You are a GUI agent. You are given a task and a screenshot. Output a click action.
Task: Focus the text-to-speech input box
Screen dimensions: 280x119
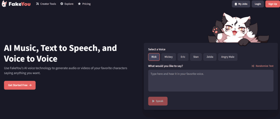(211, 81)
